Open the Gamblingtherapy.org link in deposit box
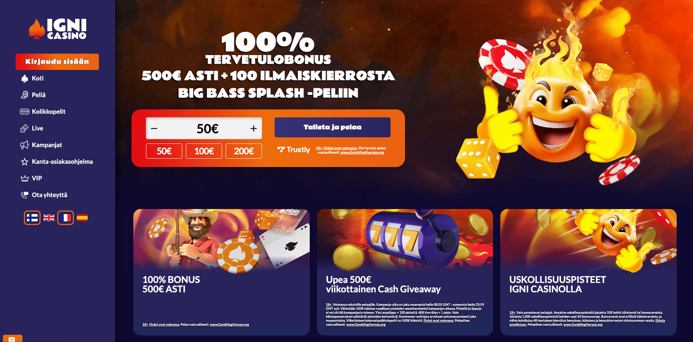693x342 pixels. tap(362, 153)
